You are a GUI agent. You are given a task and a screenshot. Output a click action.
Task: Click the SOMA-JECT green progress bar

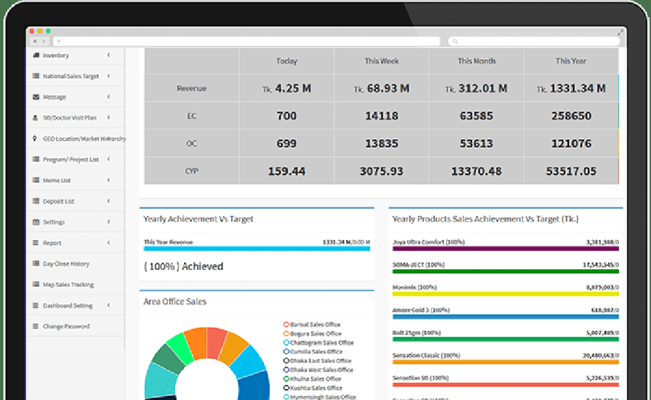pyautogui.click(x=506, y=271)
